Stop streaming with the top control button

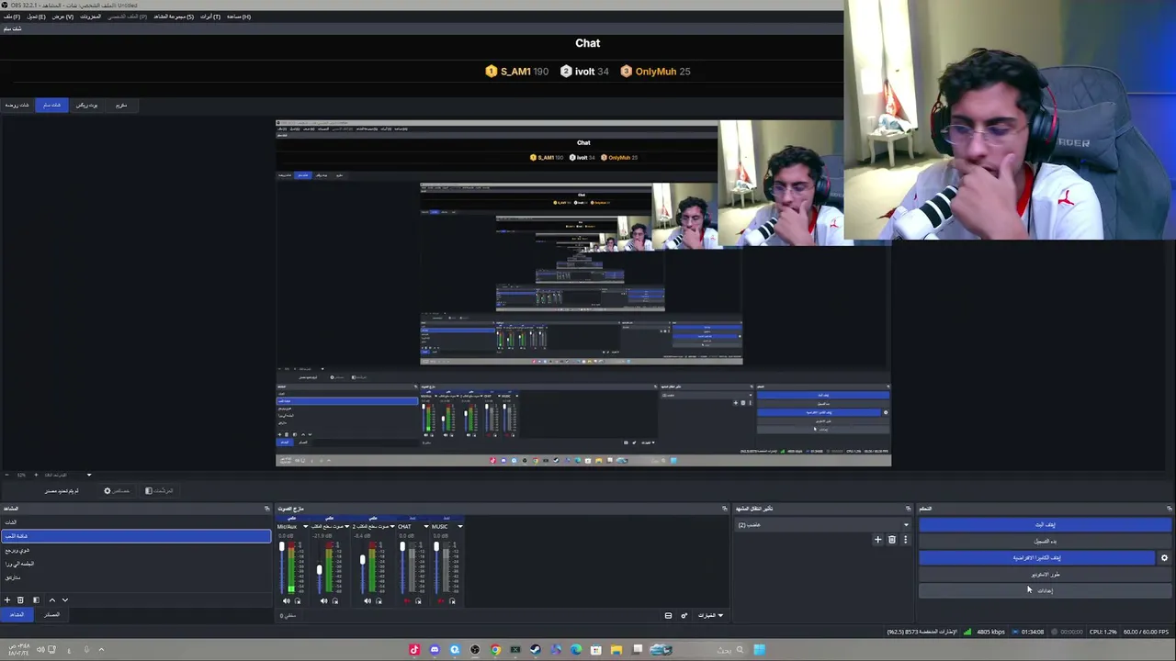pos(1046,525)
